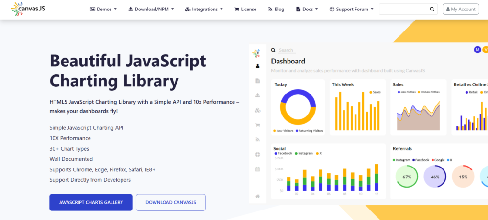Select the life-ring support icon in sidebar
The height and width of the screenshot is (220, 488).
point(257,154)
